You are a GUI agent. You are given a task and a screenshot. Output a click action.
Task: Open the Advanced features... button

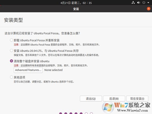(28, 70)
